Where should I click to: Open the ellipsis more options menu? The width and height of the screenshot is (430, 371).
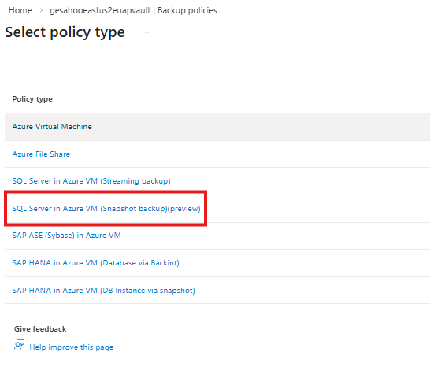pos(146,32)
